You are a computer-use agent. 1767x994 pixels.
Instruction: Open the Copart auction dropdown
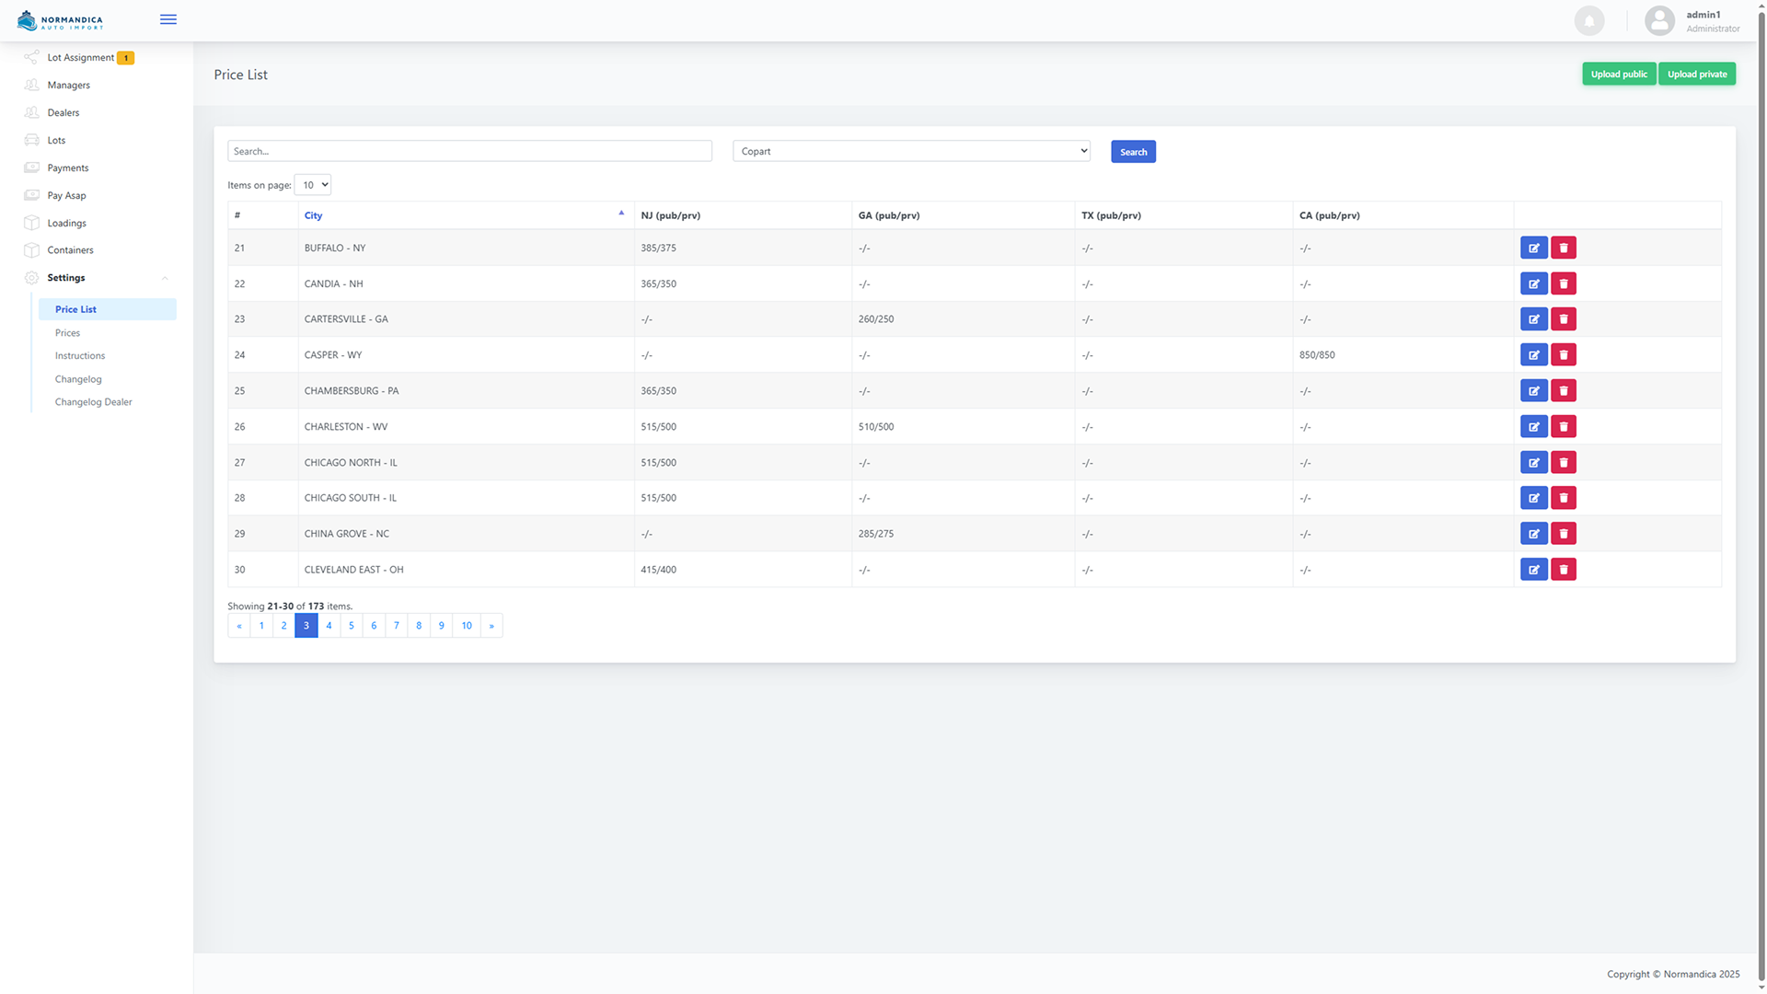(911, 151)
